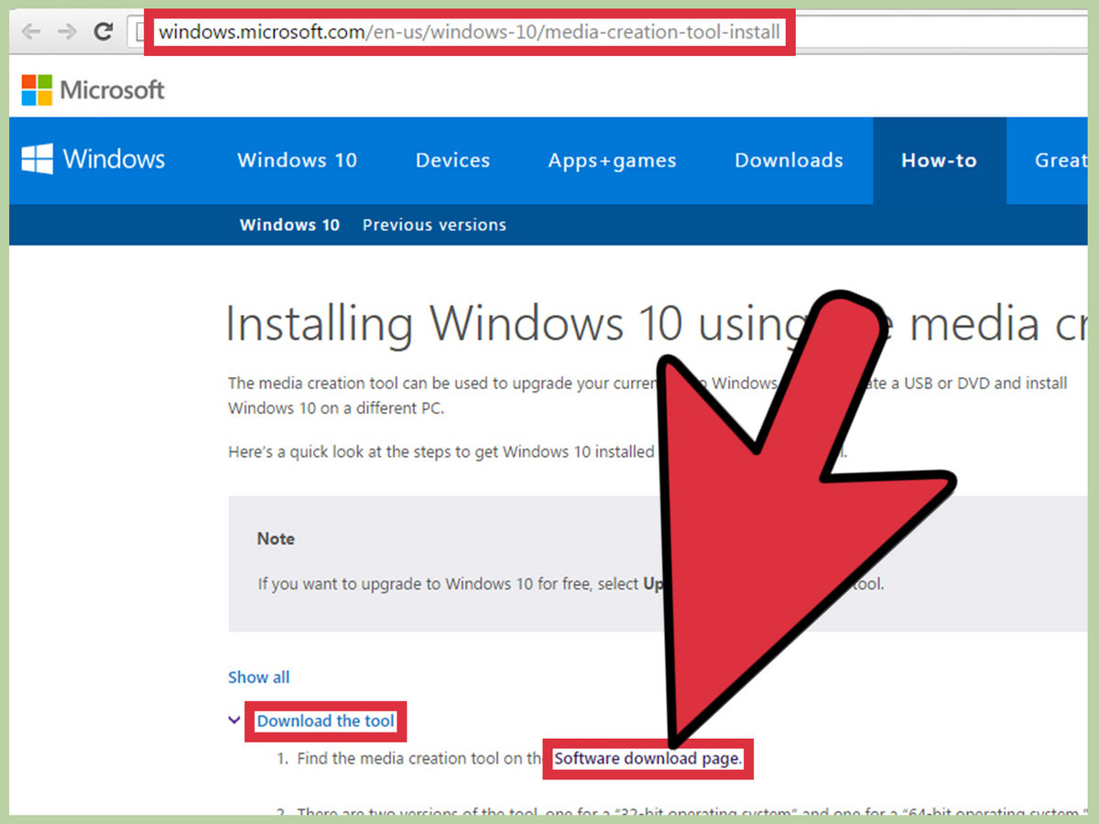Reload the page with the refresh icon

pos(103,32)
